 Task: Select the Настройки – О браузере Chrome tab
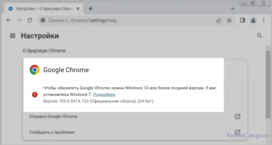pyautogui.click(x=44, y=9)
